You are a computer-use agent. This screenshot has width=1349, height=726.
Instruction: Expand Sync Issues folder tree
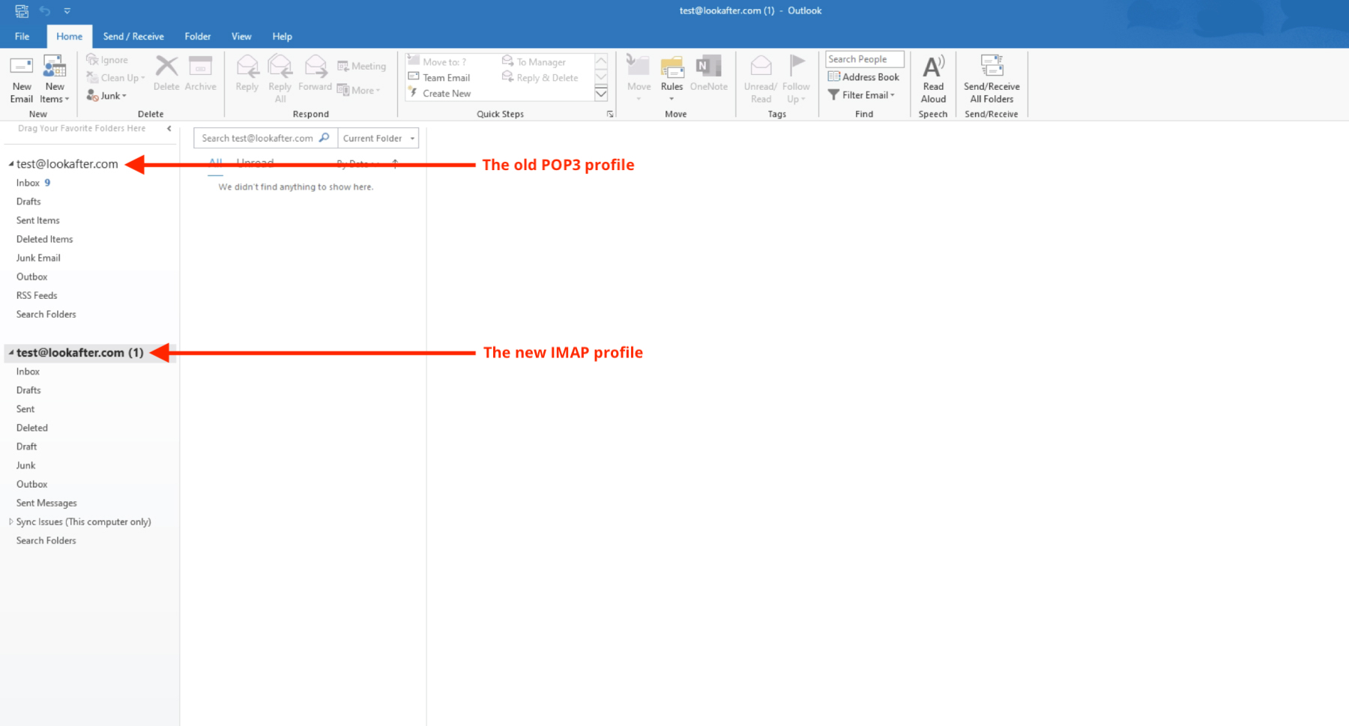(x=10, y=521)
